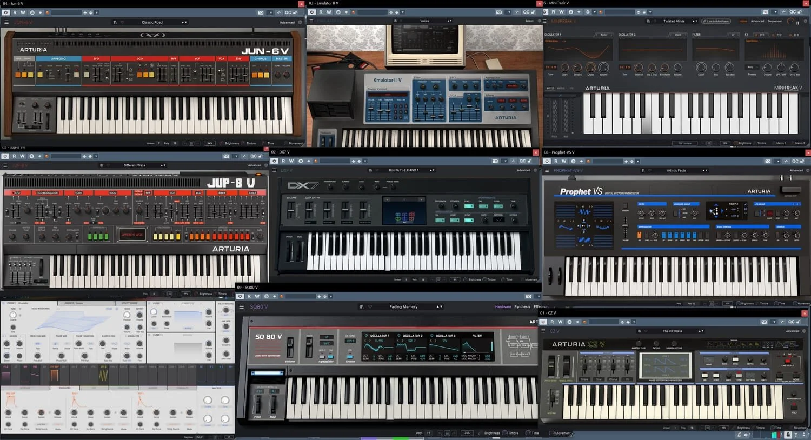Click Advanced in DX7 V window
Screen dimensions: 811x440
click(x=523, y=170)
